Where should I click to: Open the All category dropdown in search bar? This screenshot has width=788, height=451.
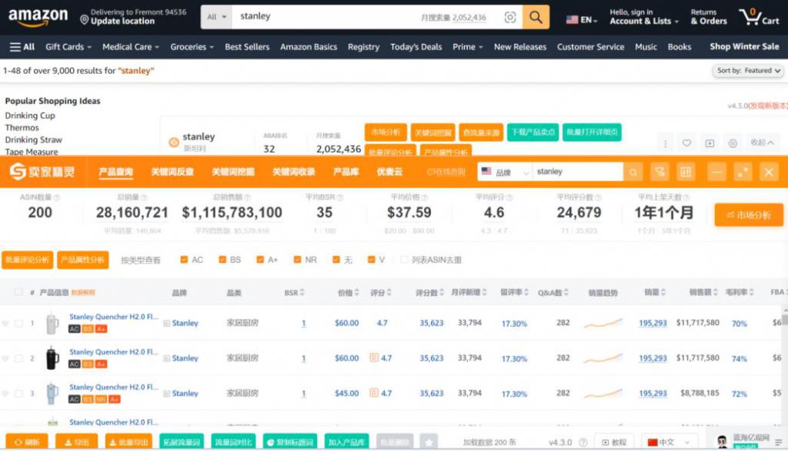216,17
